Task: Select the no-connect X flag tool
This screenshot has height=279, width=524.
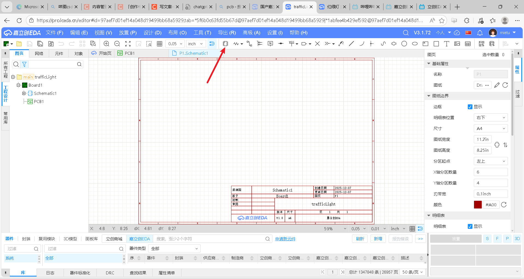Action: tap(317, 44)
